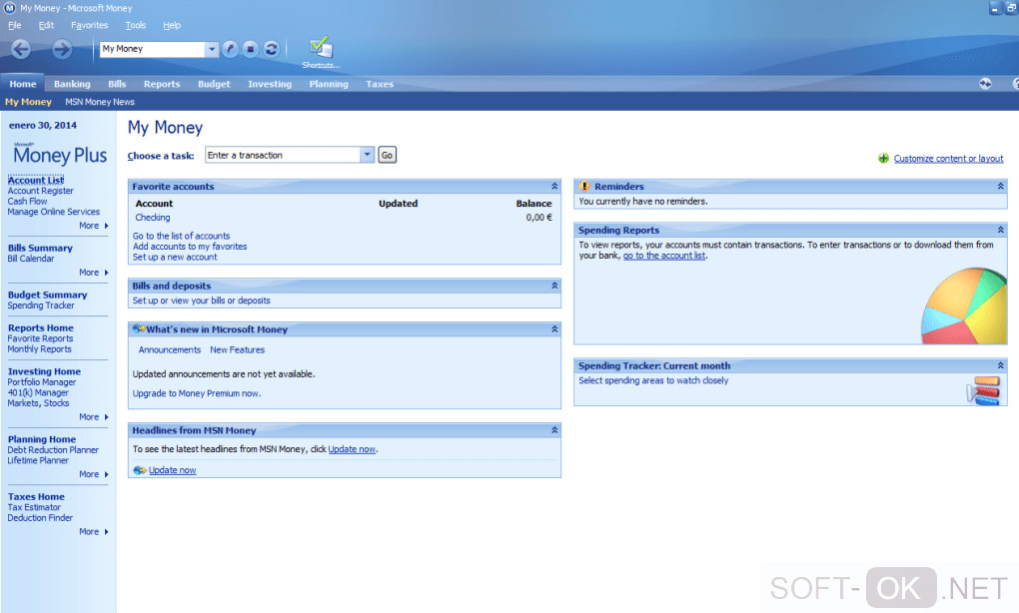The width and height of the screenshot is (1019, 613).
Task: Collapse What's new in Microsoft Money
Action: (x=554, y=329)
